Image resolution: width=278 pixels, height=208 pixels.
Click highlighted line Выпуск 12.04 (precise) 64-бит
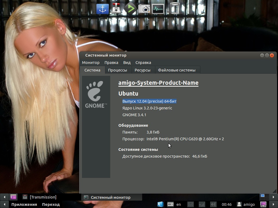(x=150, y=101)
